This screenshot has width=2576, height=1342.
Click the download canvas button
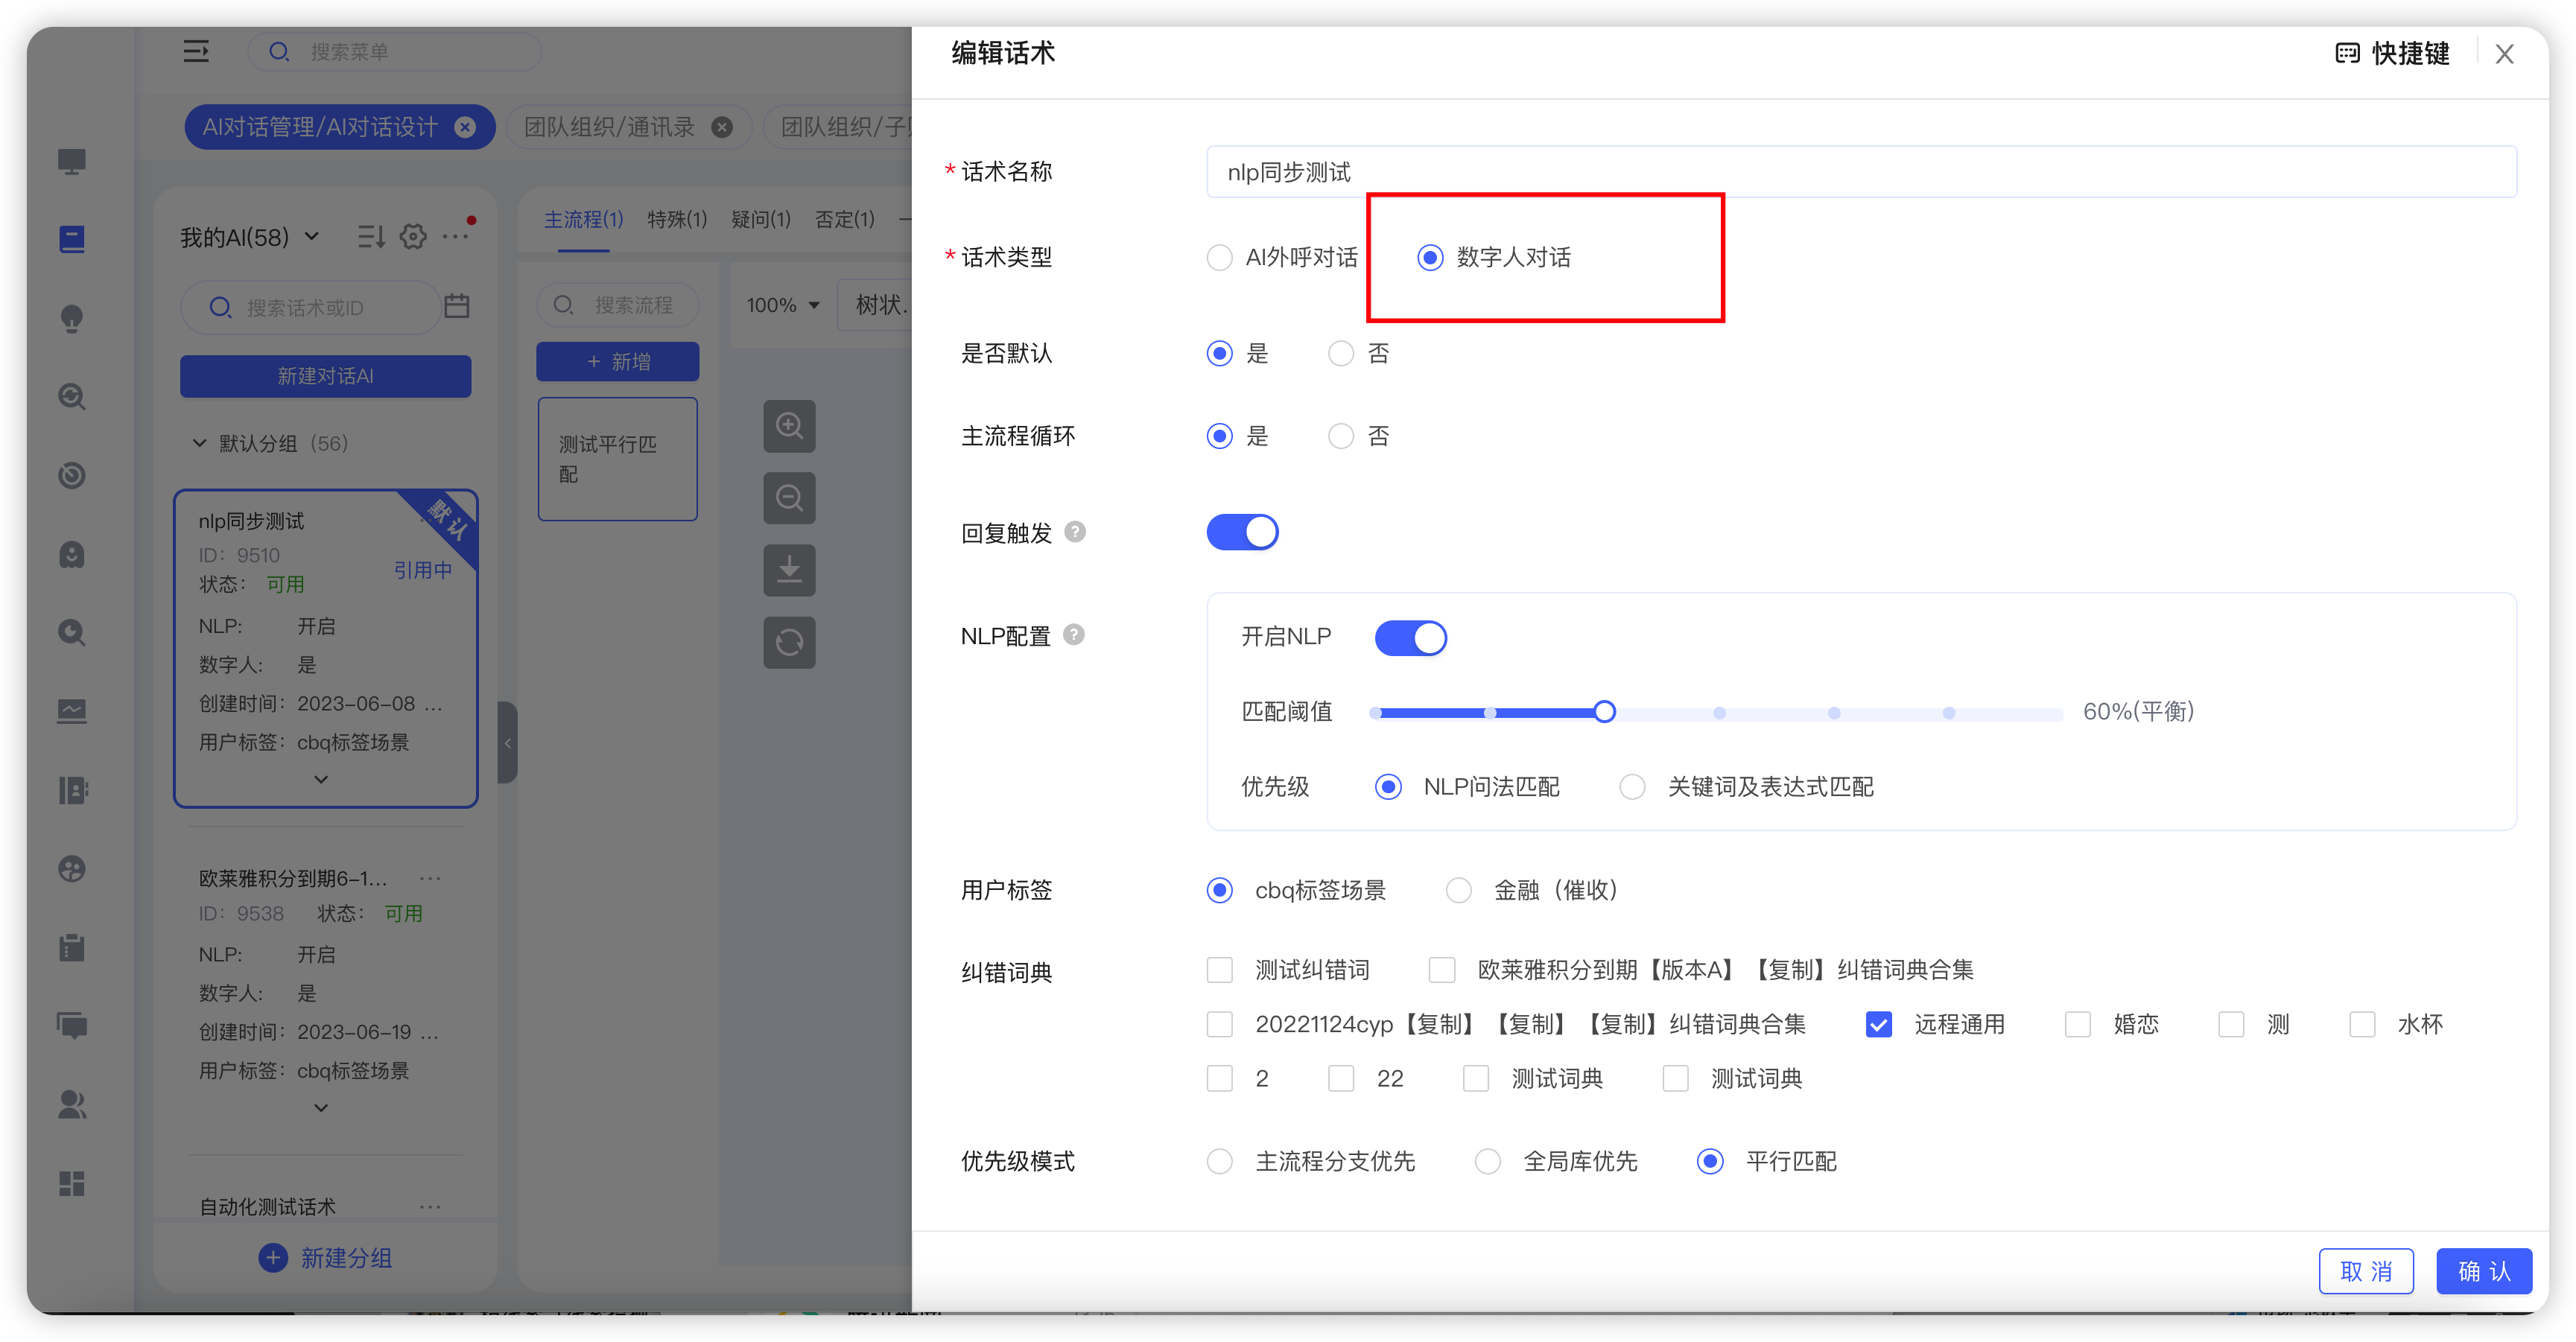789,570
